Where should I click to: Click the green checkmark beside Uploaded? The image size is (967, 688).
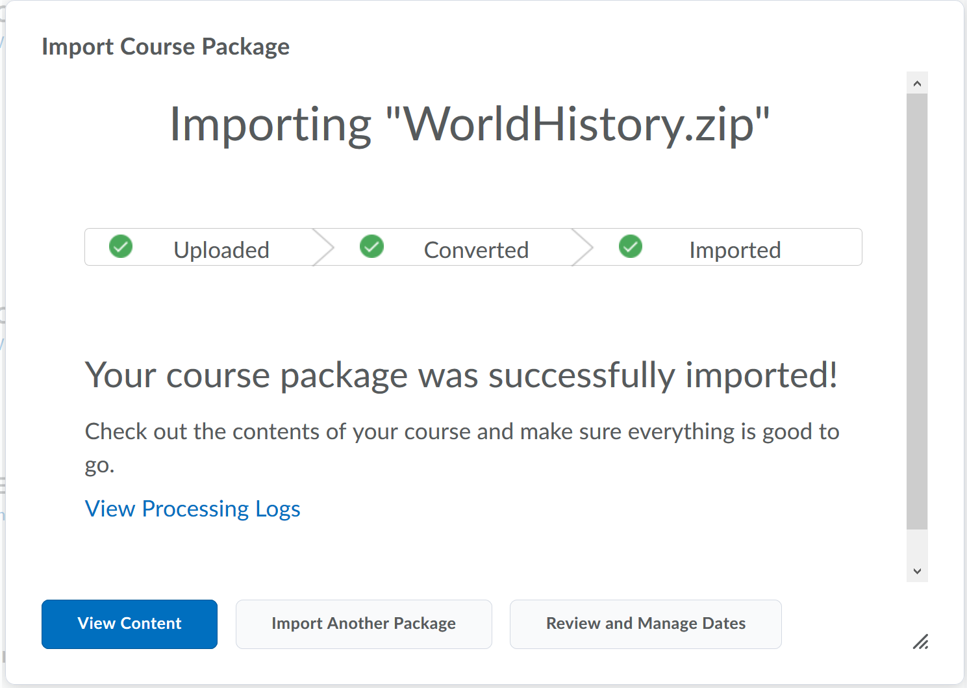[x=120, y=247]
